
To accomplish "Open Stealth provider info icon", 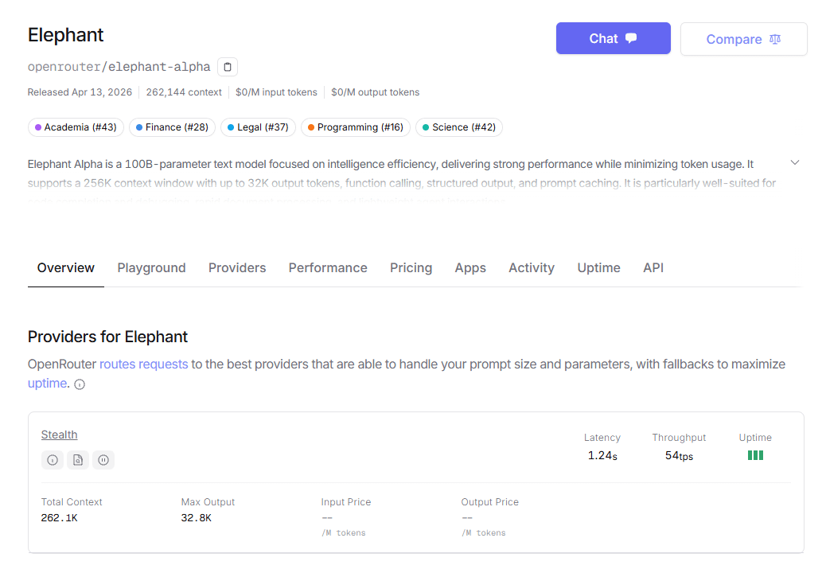I will point(53,460).
